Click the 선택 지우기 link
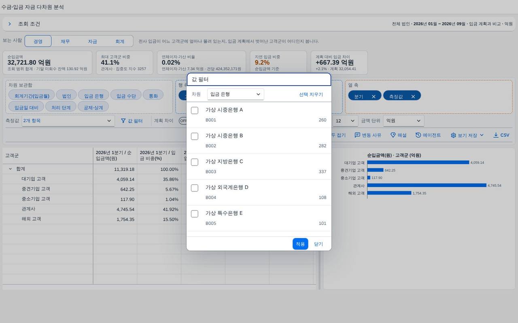The width and height of the screenshot is (518, 323). 311,94
